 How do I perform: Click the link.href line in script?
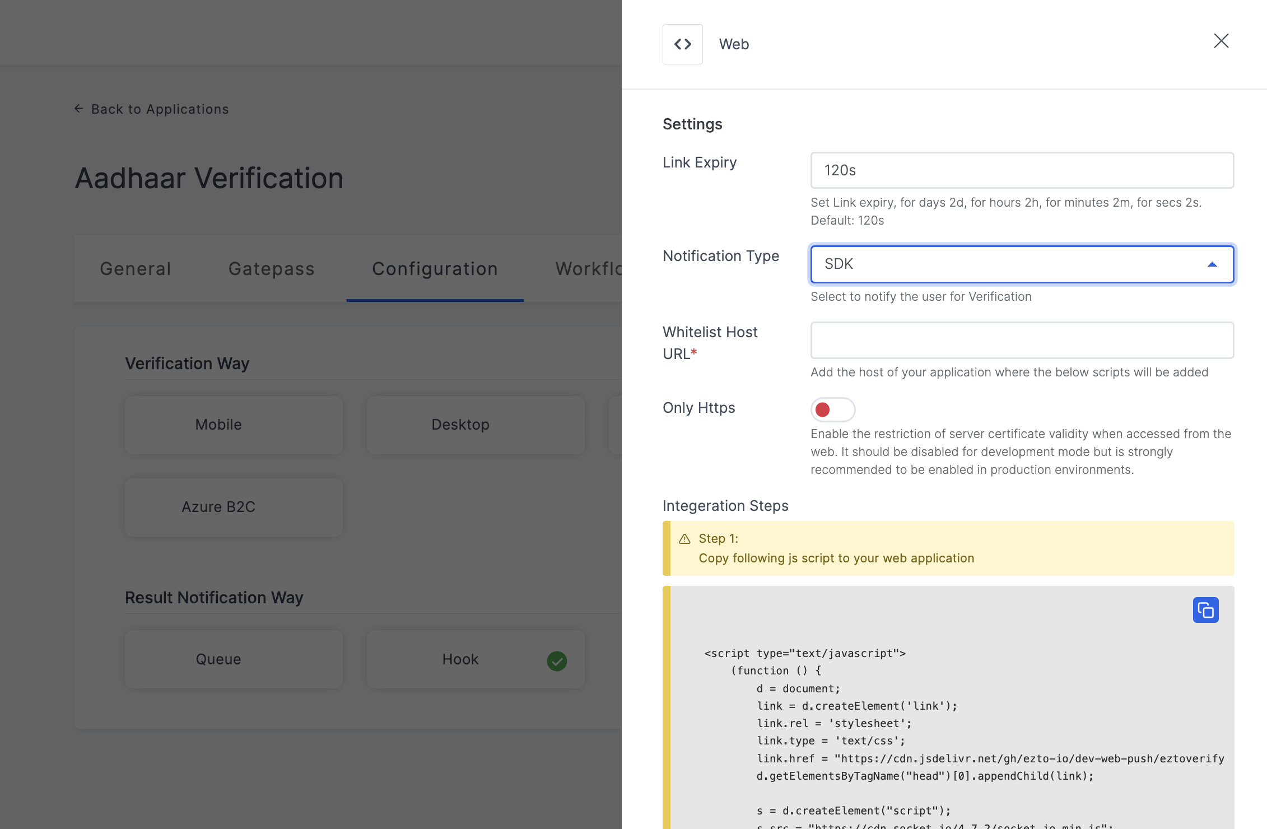point(990,758)
